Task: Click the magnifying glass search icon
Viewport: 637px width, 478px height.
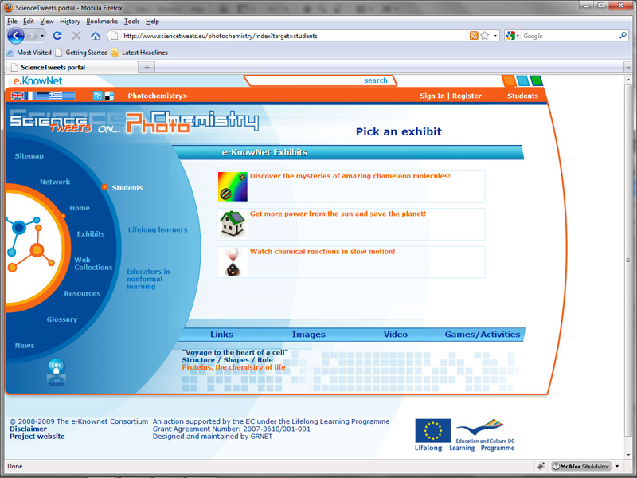Action: [623, 36]
